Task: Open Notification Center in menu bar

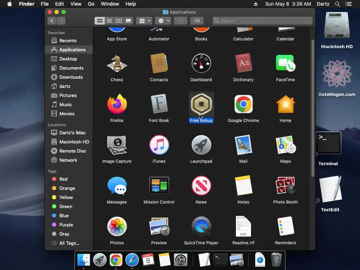Action: [x=349, y=4]
